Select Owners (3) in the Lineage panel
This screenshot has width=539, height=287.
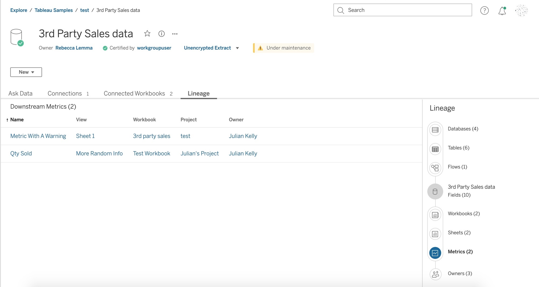tap(460, 274)
